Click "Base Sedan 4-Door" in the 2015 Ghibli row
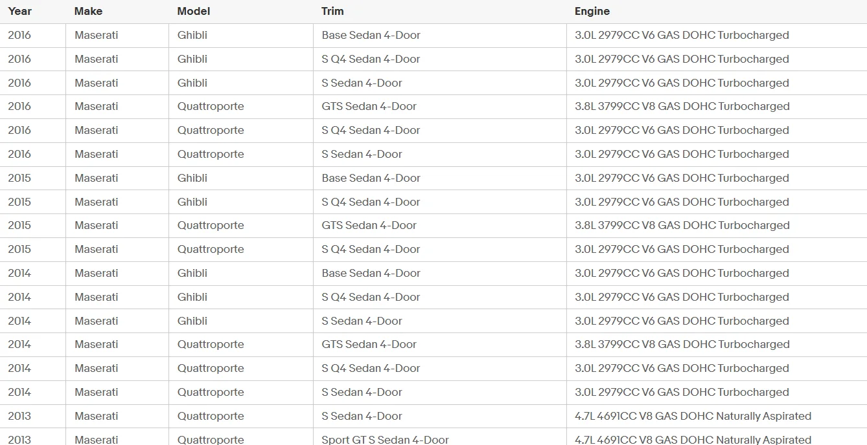Viewport: 867px width, 445px height. coord(371,178)
